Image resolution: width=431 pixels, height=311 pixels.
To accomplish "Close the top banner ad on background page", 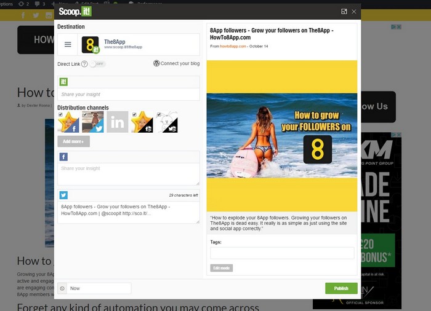I will point(399,27).
